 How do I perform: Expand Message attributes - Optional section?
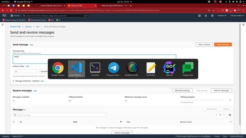[x=26, y=81]
